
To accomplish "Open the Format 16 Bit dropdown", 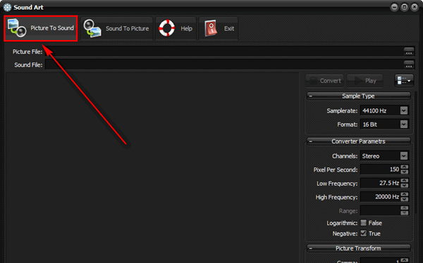I will click(404, 124).
